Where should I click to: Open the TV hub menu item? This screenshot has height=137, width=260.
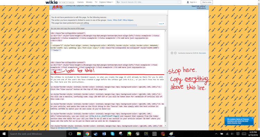pyautogui.click(x=96, y=2)
